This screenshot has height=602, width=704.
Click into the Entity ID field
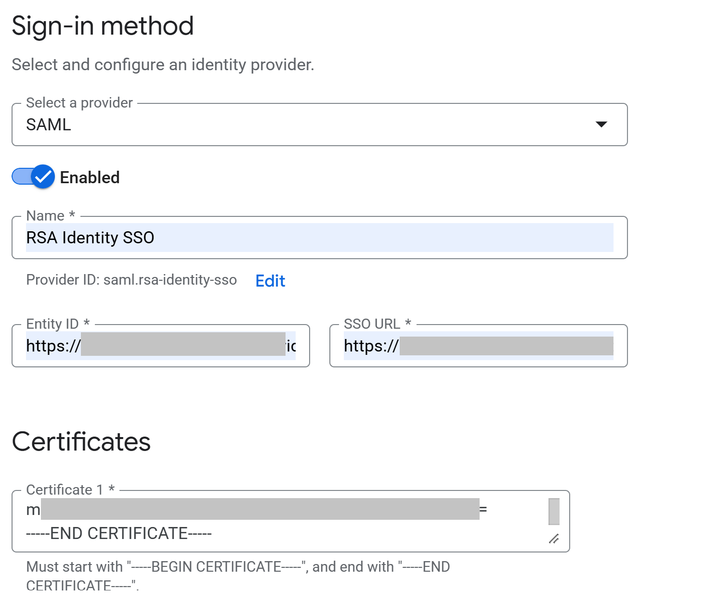[161, 346]
